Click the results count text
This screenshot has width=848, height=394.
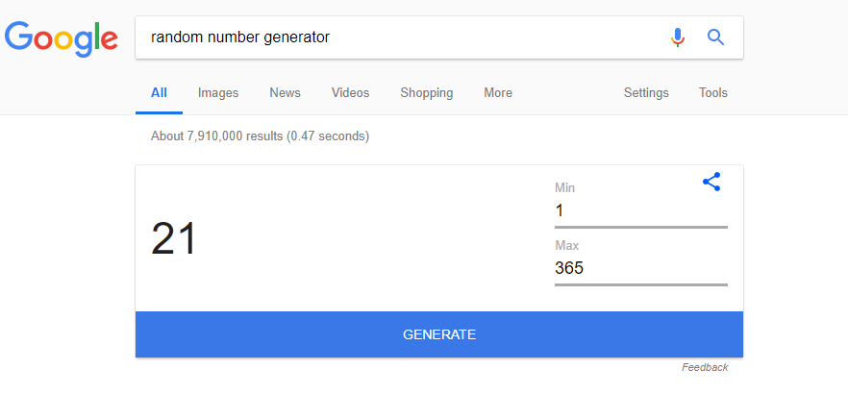(x=261, y=136)
